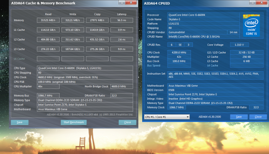Click the L1 Cache Latency value 0.9 ns

click(x=122, y=30)
